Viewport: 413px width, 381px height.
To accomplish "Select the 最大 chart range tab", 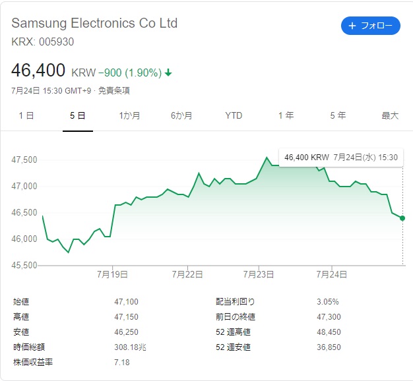I will (x=390, y=115).
